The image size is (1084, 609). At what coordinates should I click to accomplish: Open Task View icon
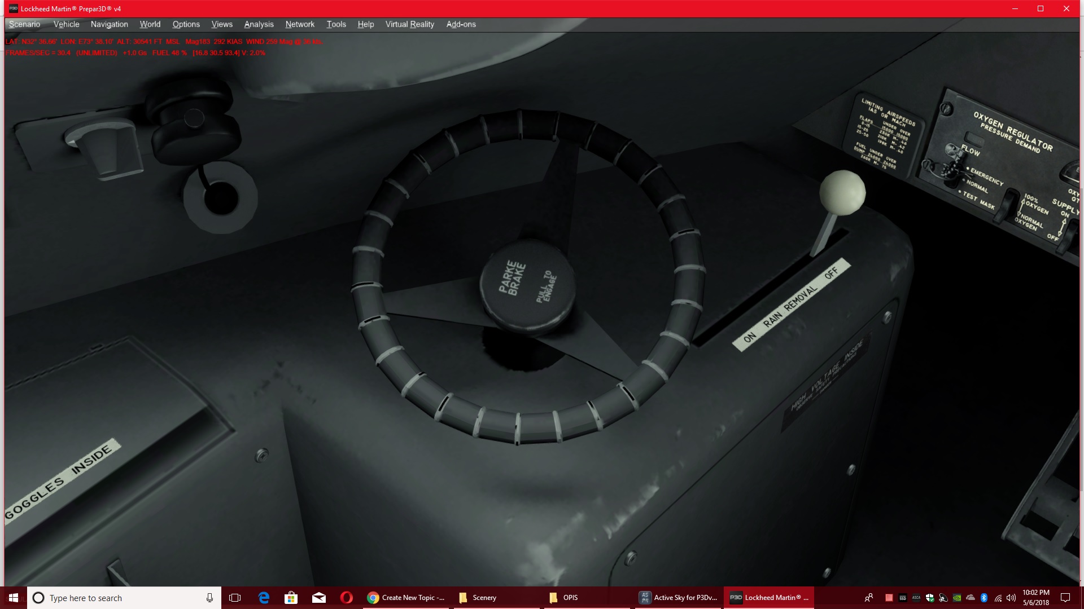click(235, 598)
